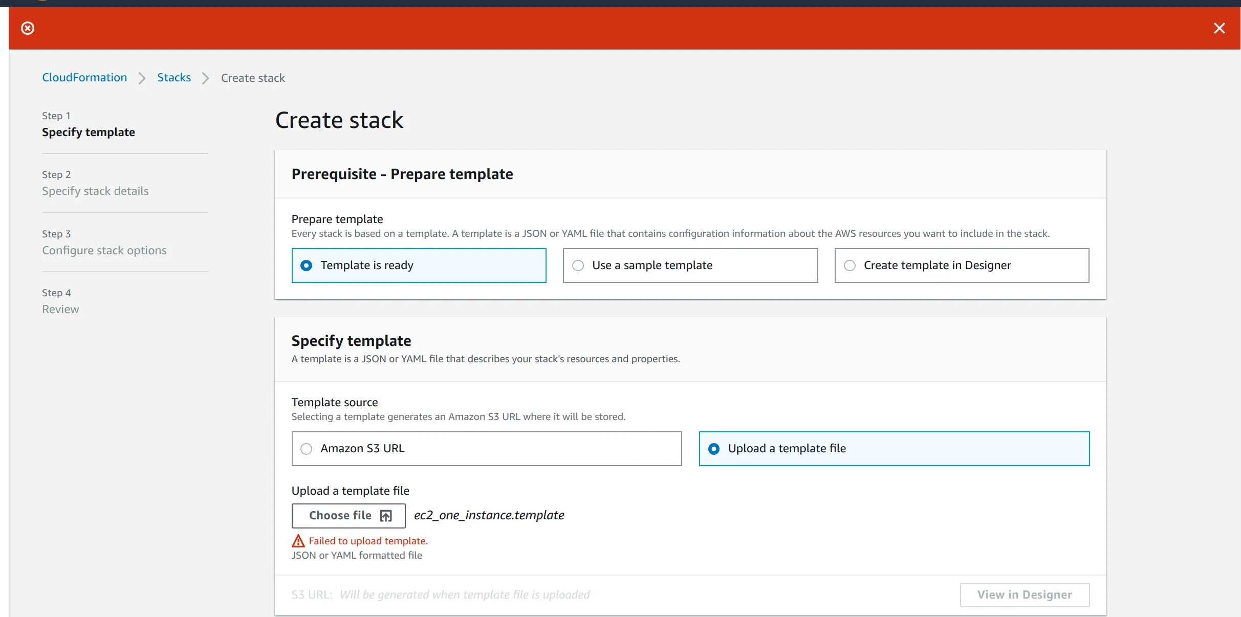Go to the Stacks breadcrumb link
This screenshot has height=617, width=1241.
coord(174,78)
